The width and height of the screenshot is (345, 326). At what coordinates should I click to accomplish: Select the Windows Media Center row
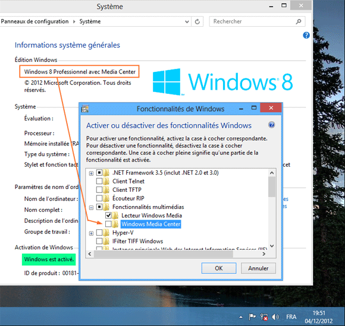[150, 224]
